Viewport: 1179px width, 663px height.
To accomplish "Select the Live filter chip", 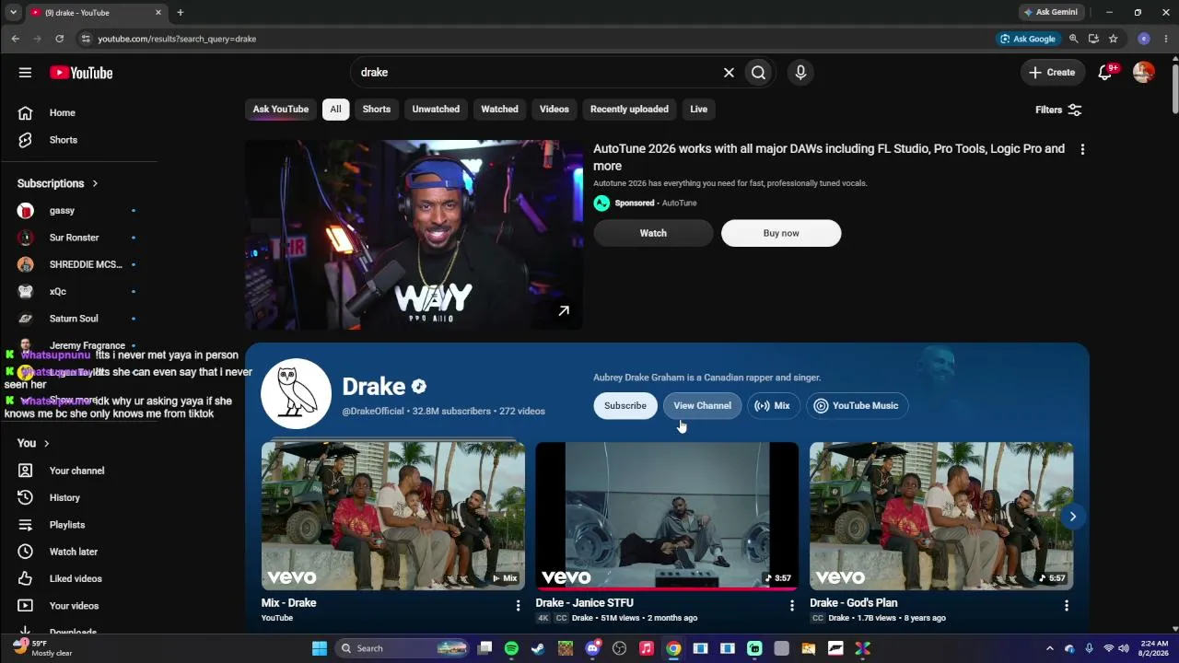I will (x=699, y=110).
